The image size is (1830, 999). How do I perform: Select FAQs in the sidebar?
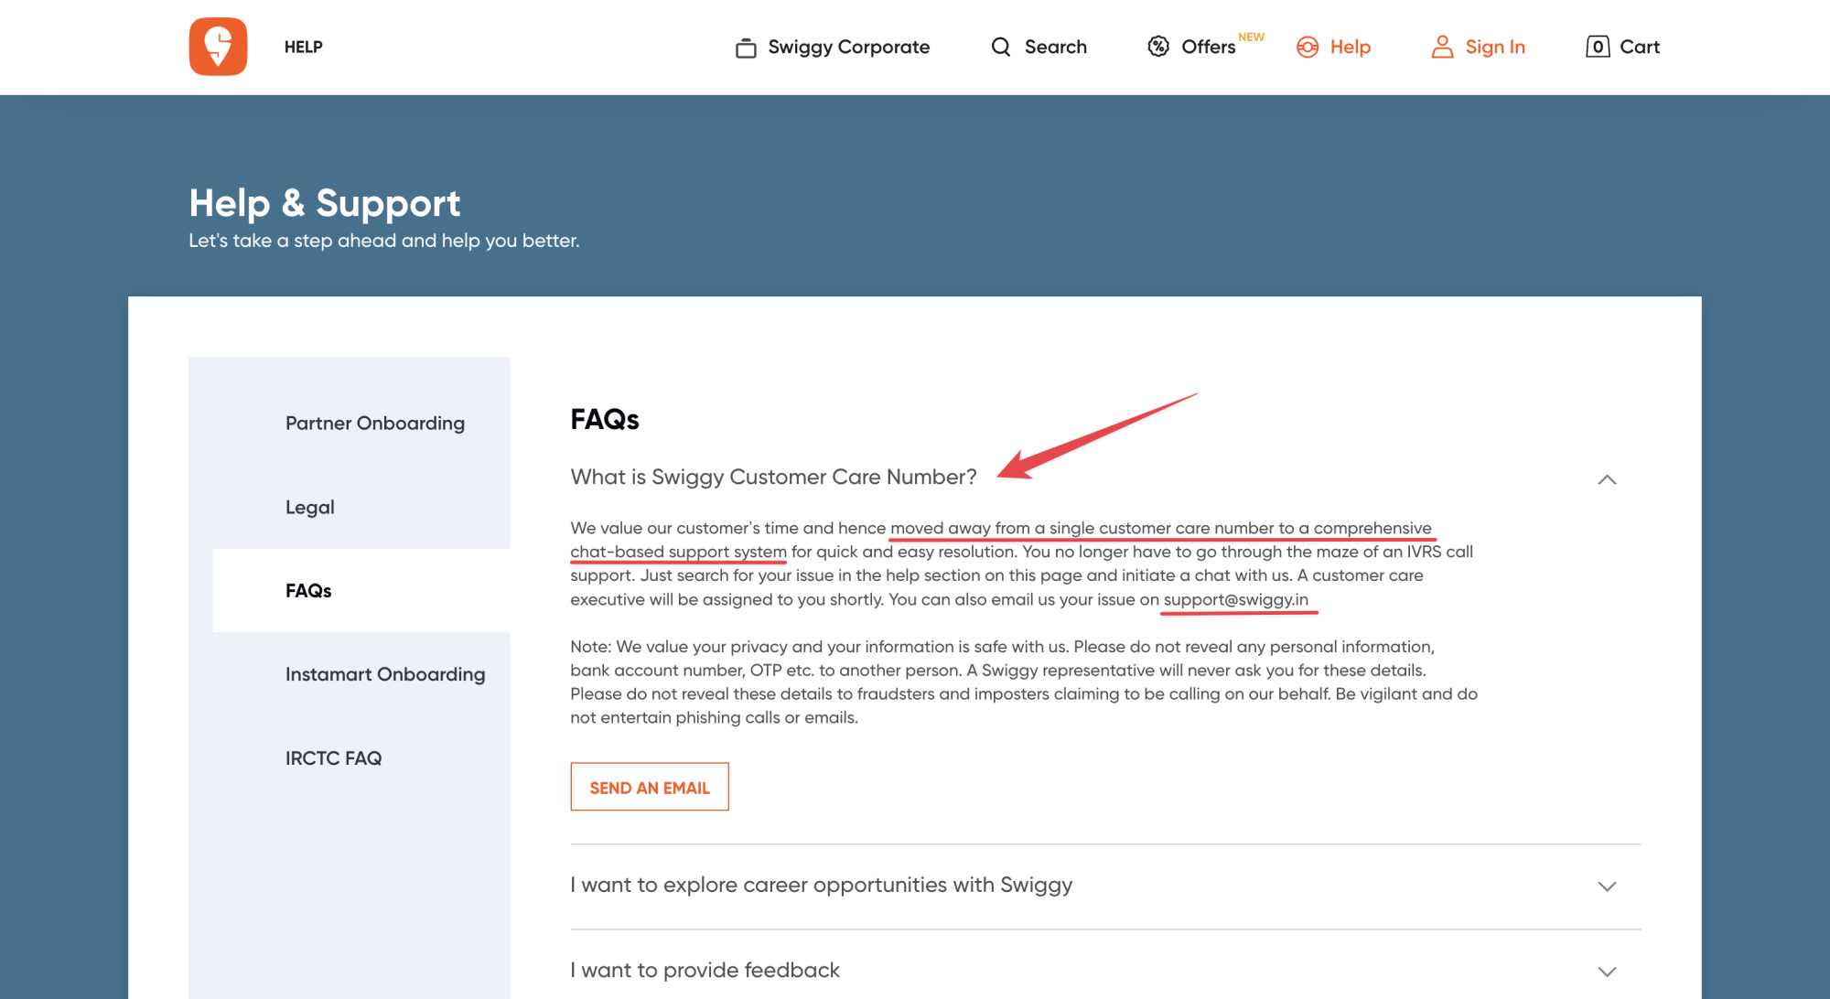click(x=308, y=590)
